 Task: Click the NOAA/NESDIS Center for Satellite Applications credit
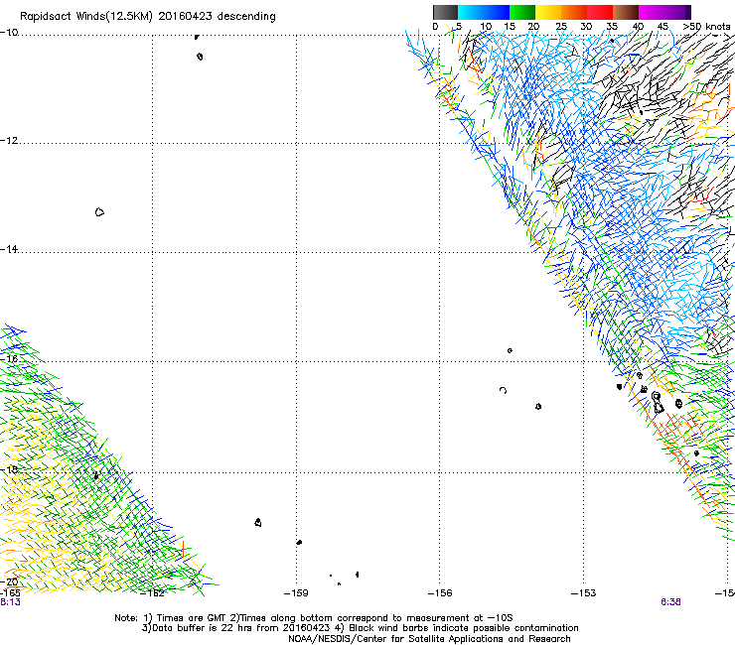click(x=429, y=639)
